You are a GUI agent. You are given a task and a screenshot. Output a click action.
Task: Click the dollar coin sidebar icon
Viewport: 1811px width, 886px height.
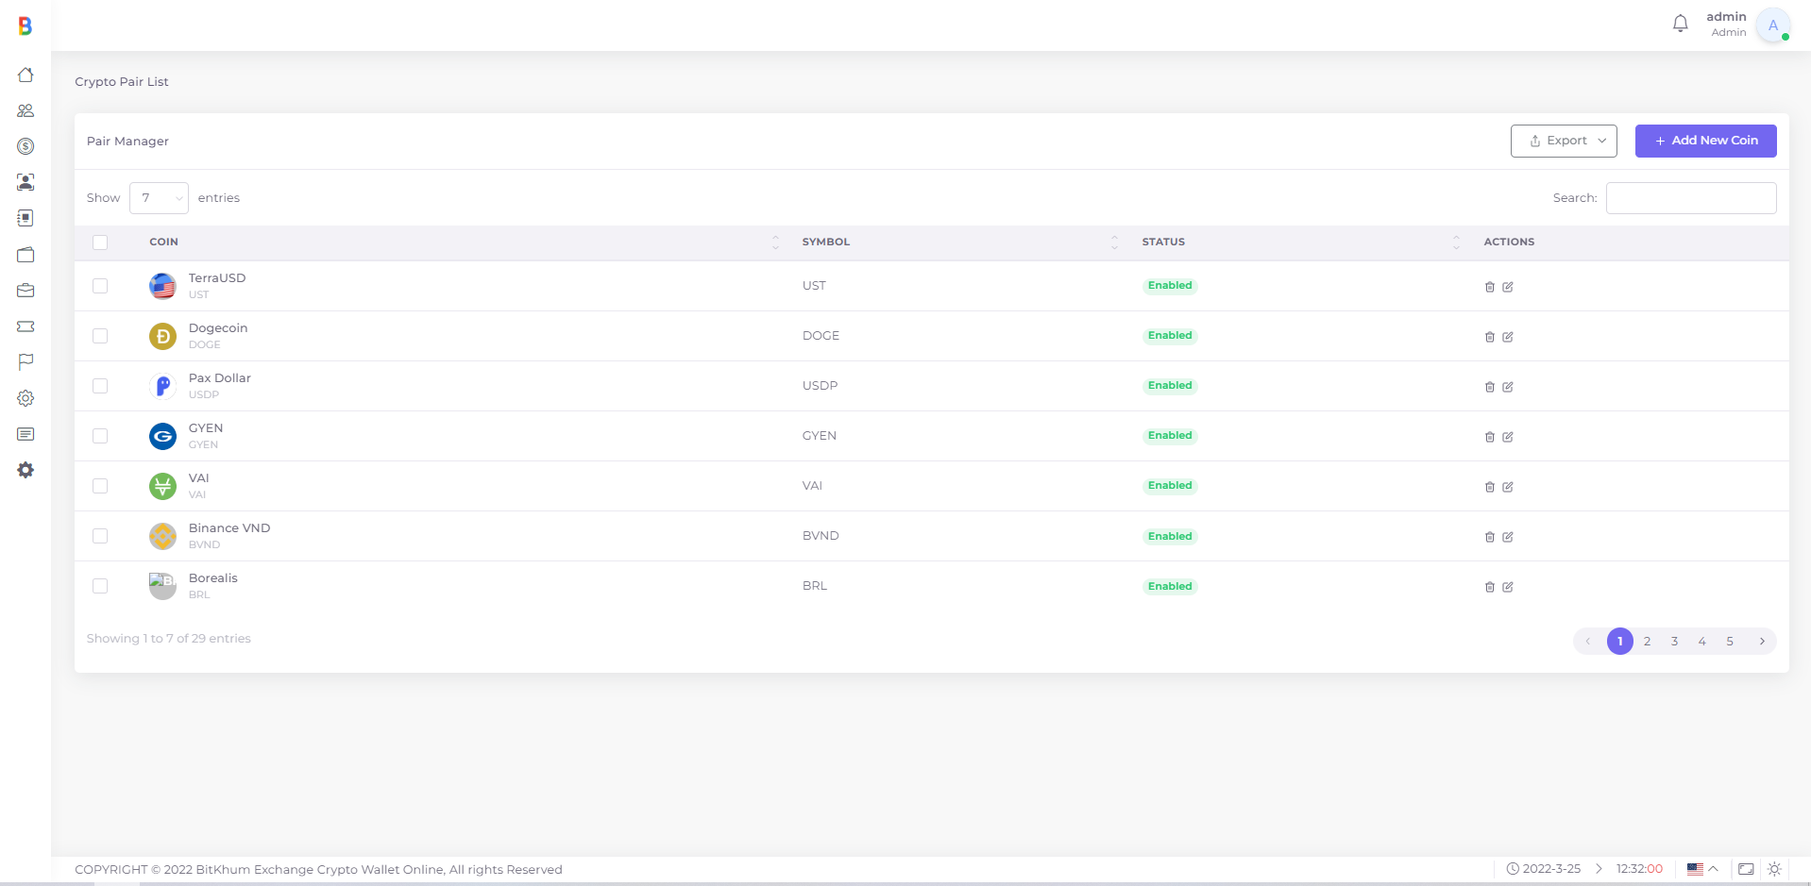coord(25,146)
